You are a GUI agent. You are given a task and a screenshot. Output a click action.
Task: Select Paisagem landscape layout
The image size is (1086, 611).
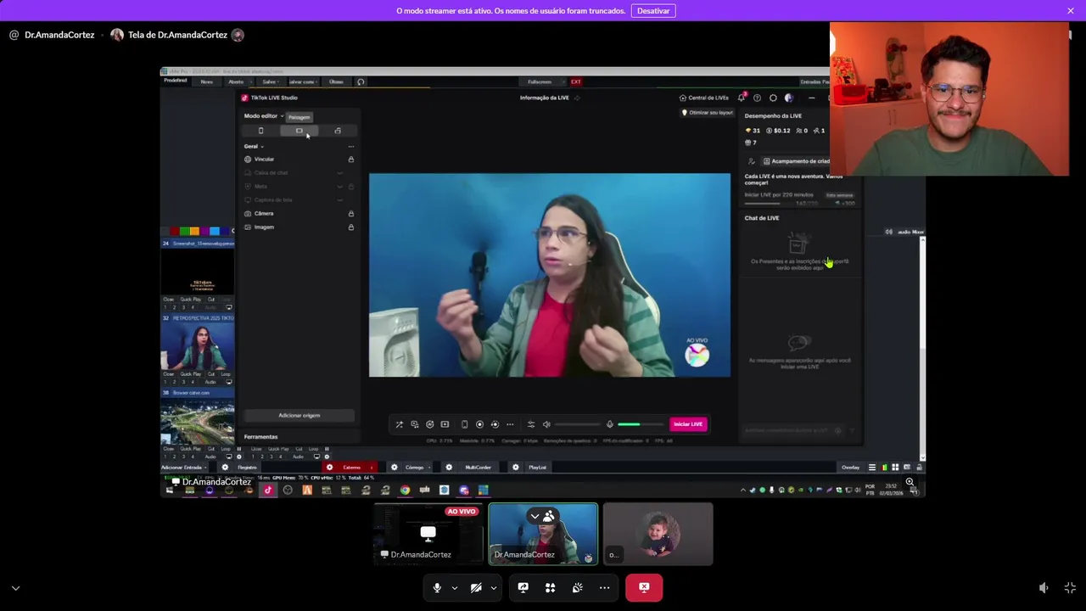click(299, 131)
